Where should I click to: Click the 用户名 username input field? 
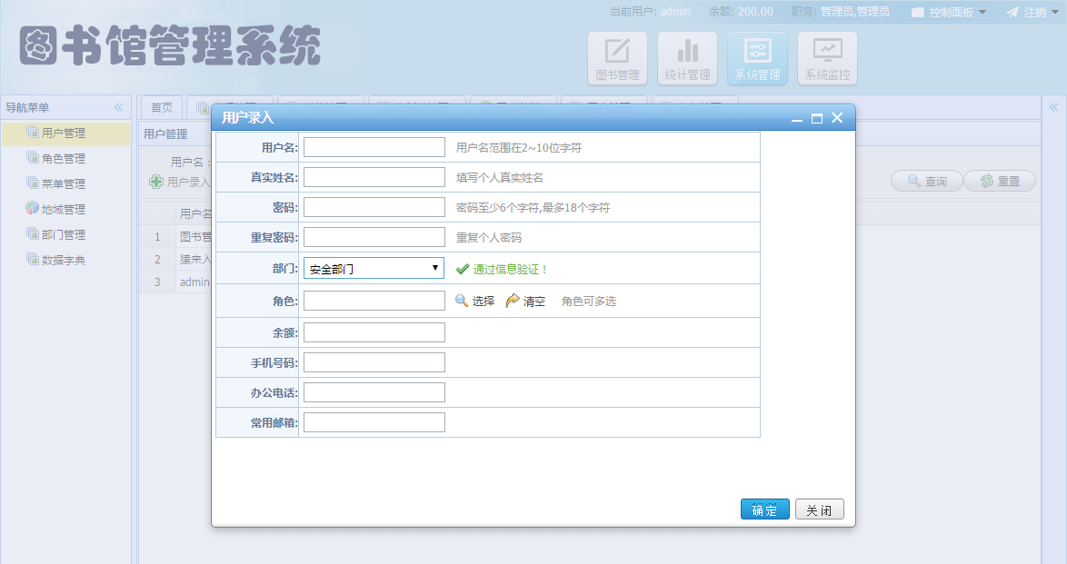tap(374, 145)
